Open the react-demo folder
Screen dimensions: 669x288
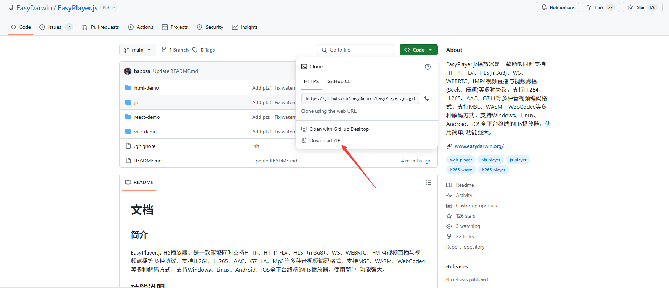[x=147, y=117]
